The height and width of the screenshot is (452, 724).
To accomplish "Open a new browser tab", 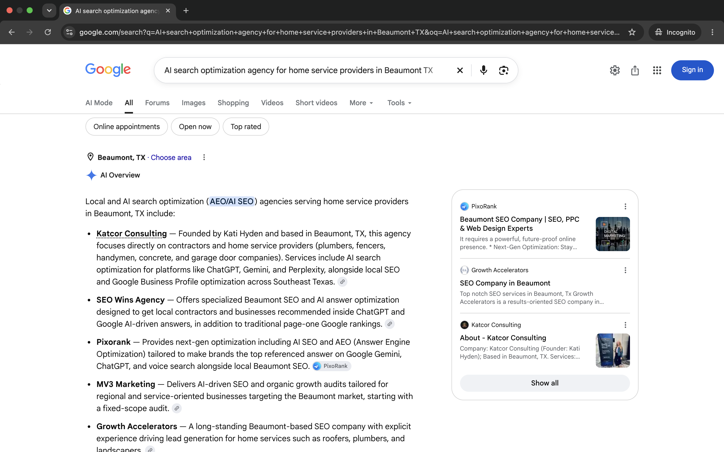I will click(186, 11).
